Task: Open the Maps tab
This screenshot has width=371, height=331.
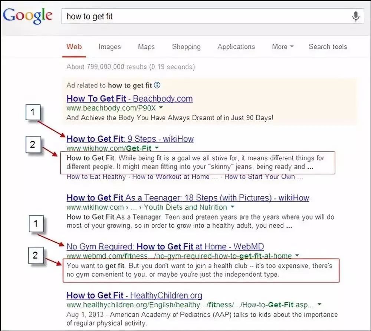Action: pos(146,47)
